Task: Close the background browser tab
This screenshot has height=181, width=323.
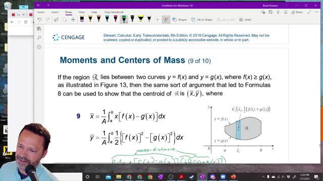Action: click(x=23, y=15)
